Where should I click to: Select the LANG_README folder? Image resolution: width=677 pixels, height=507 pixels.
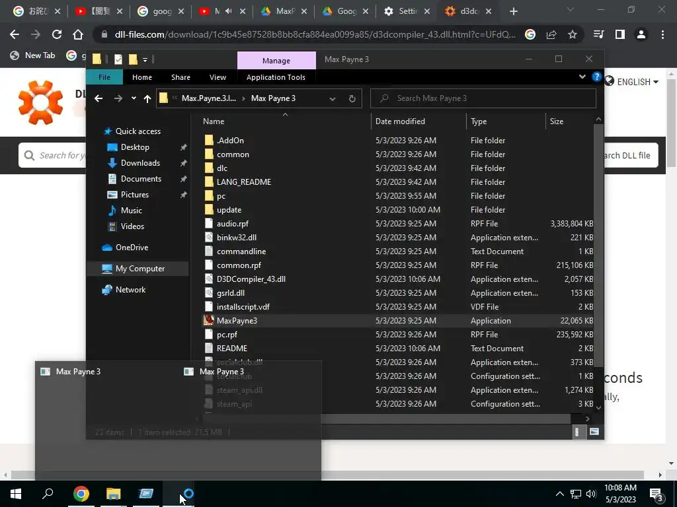[244, 182]
